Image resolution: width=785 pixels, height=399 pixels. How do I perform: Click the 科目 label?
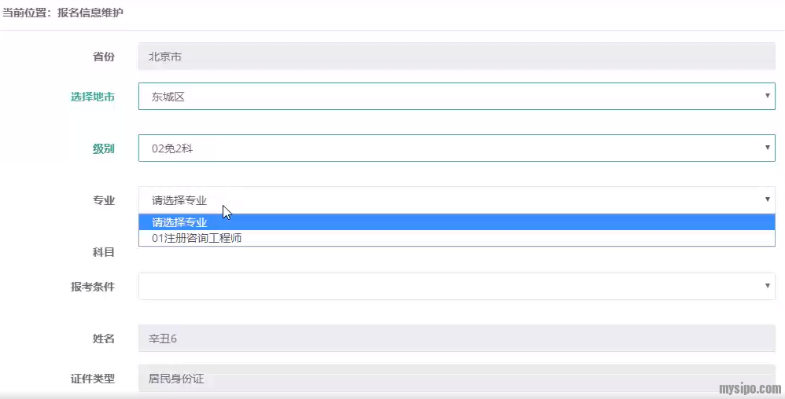[x=104, y=252]
